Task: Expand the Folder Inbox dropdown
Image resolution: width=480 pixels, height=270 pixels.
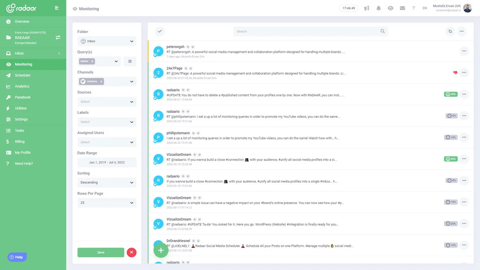Action: coord(107,41)
